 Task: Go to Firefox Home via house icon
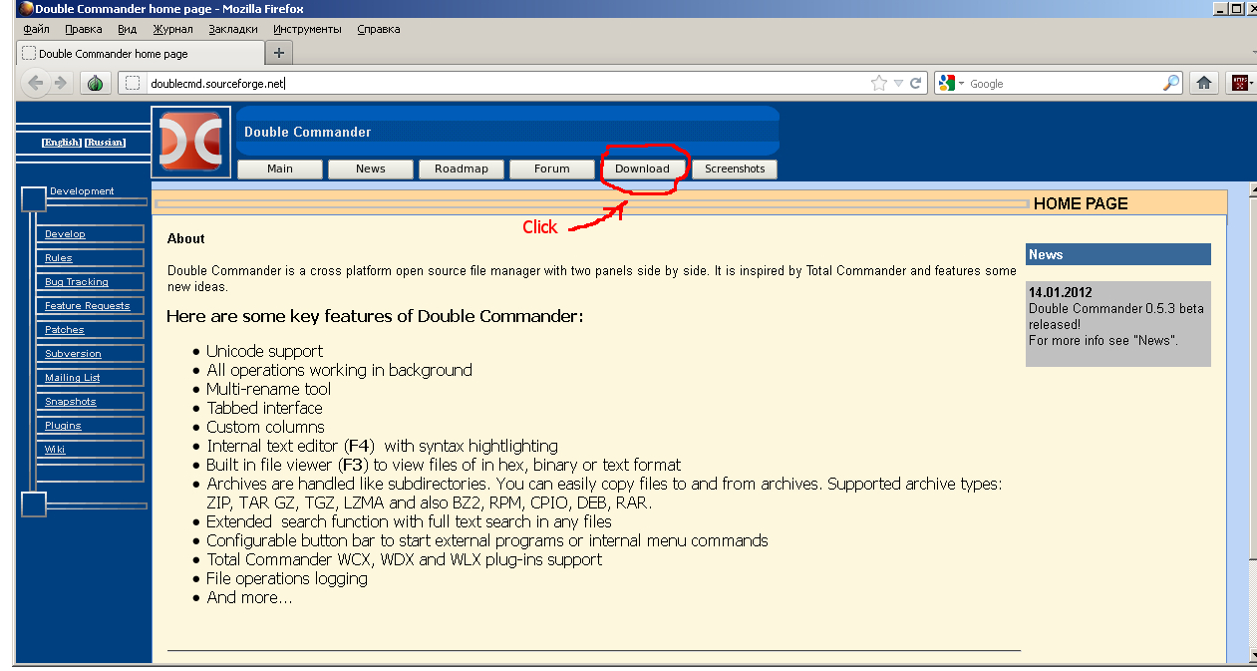point(1204,84)
